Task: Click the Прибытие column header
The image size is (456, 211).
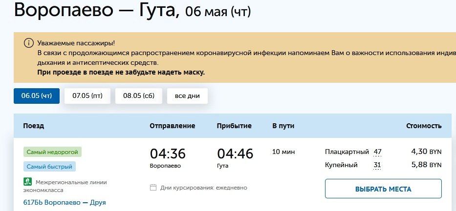Action: click(234, 126)
